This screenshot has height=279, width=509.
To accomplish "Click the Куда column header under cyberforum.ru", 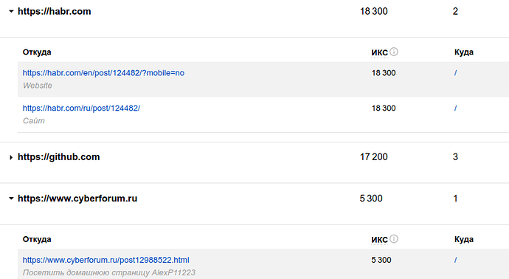I will (x=463, y=239).
